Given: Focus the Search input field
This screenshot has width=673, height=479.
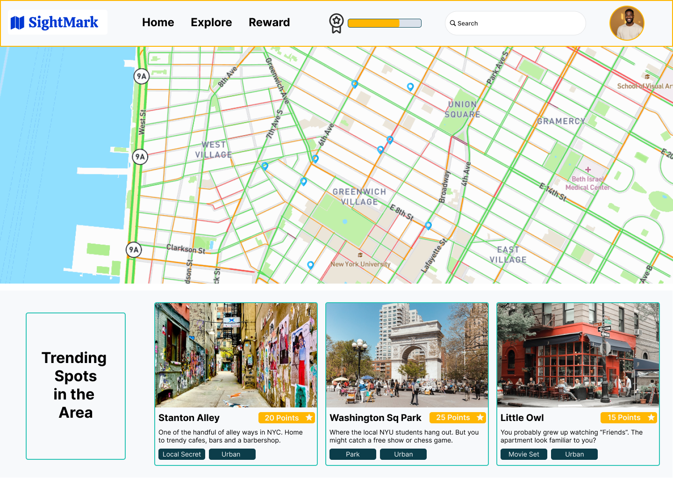Looking at the screenshot, I should coord(515,23).
